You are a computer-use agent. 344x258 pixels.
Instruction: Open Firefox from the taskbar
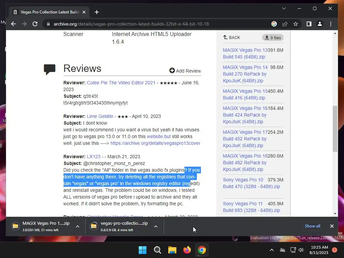coord(187,250)
